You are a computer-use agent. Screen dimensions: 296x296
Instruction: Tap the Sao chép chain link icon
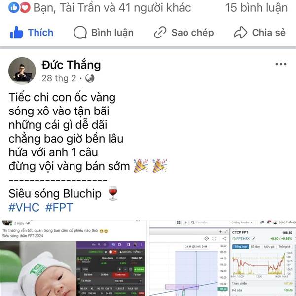[160, 33]
